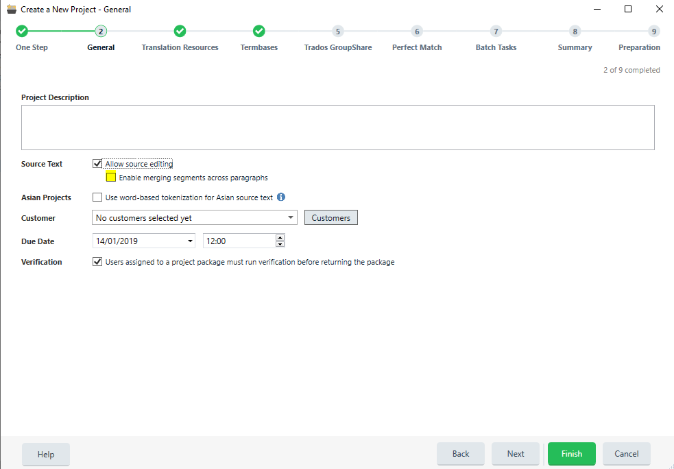Enable merging segments across paragraphs checkbox
The width and height of the screenshot is (674, 469).
pos(111,177)
